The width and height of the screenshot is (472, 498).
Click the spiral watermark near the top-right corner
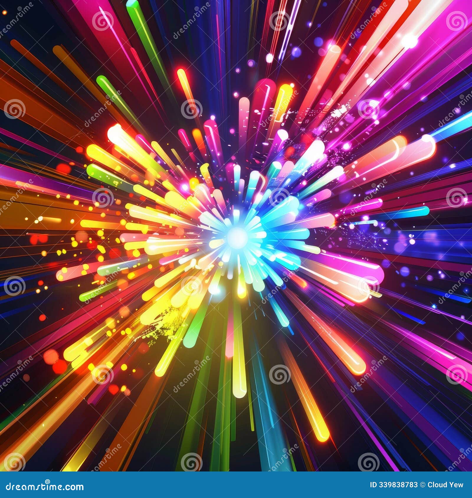pos(456,21)
